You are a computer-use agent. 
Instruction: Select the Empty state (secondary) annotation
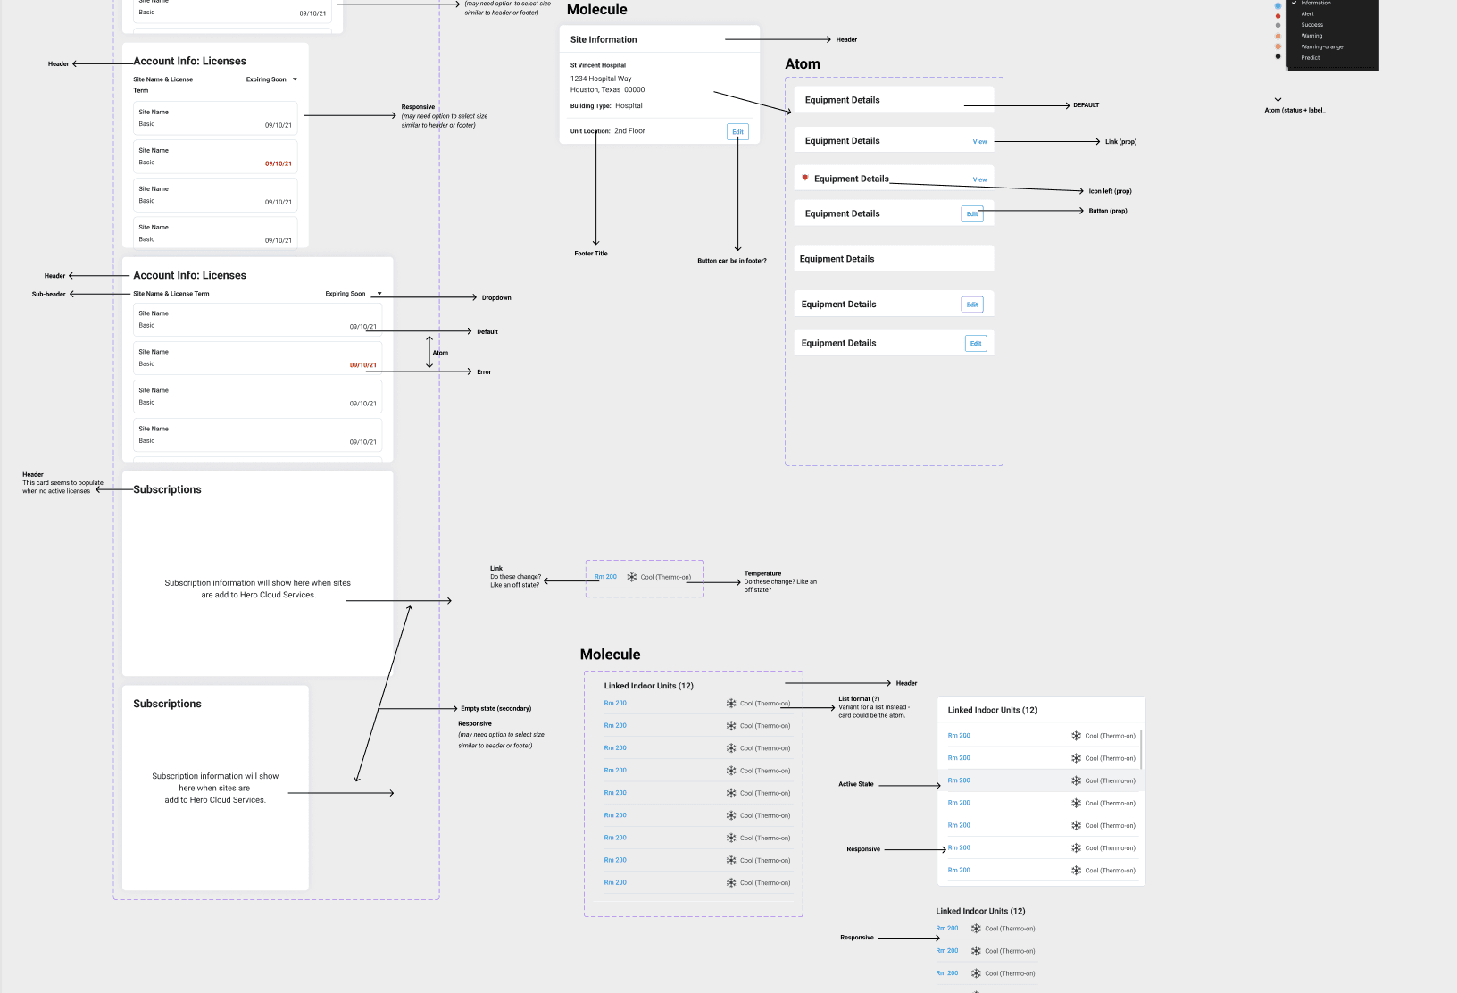tap(496, 709)
